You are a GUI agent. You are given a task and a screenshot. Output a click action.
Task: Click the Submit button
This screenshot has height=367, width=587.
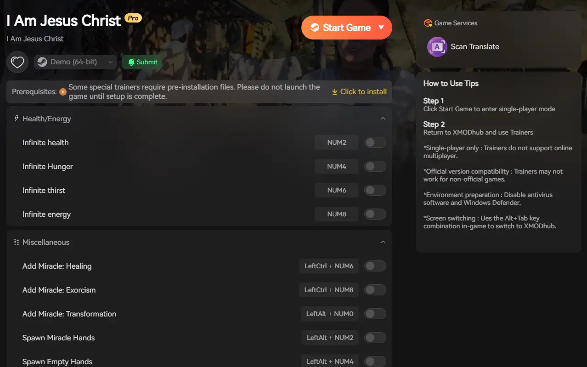[x=143, y=61]
